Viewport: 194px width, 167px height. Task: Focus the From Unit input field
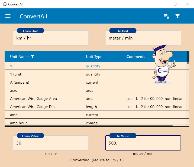51,38
